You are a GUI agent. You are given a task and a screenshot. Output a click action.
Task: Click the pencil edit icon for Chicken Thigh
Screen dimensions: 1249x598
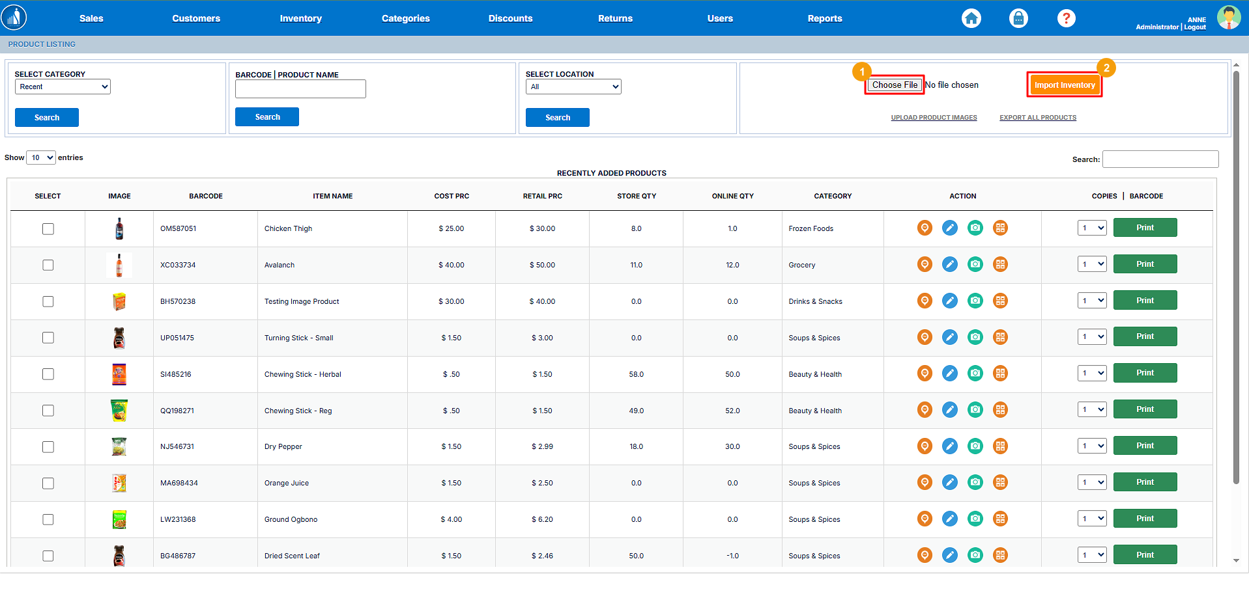[950, 228]
